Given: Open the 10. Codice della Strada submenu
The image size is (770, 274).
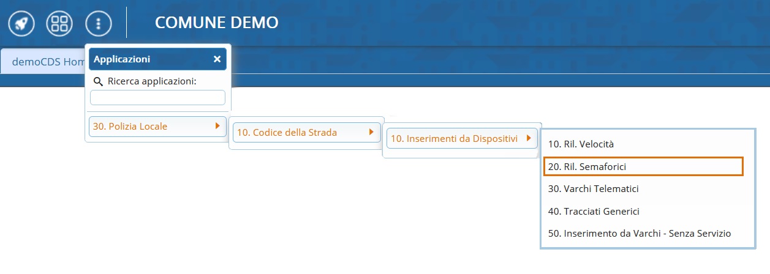Looking at the screenshot, I should (287, 132).
